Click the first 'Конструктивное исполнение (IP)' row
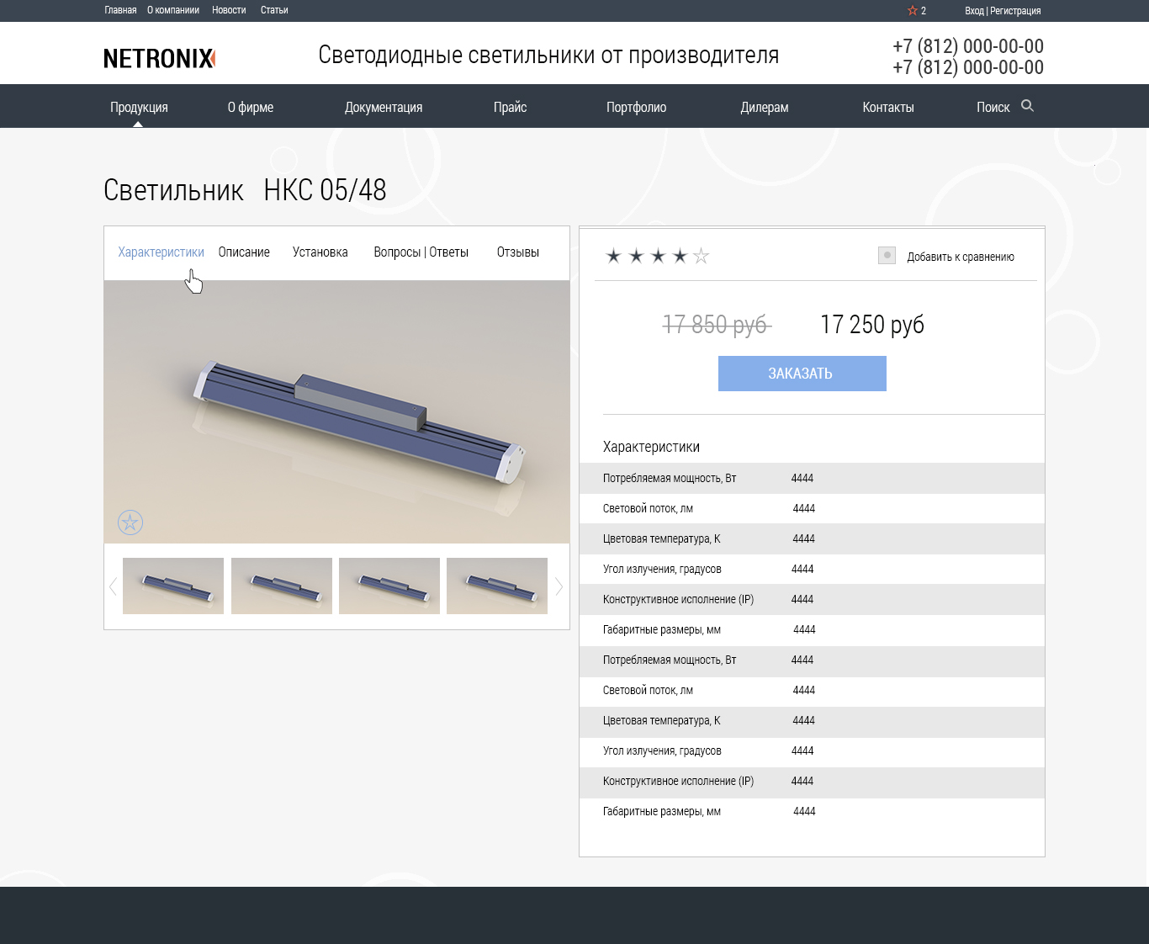This screenshot has height=944, width=1149. coord(812,599)
